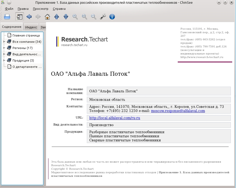Screen dimensions: 236x188
Task: Go forward with the right arrow
Action: (x=38, y=17)
